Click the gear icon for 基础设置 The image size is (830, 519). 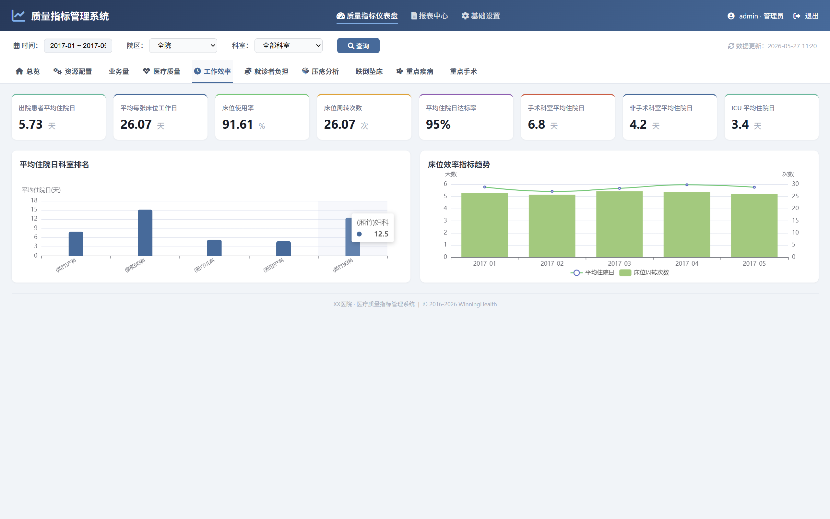tap(465, 16)
